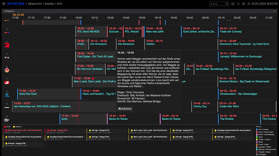Click the Musik genre color

[x=257, y=142]
